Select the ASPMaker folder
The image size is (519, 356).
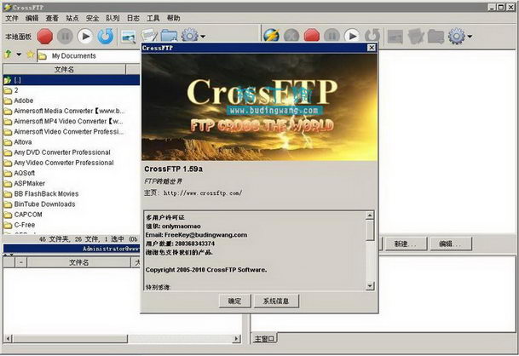[29, 183]
